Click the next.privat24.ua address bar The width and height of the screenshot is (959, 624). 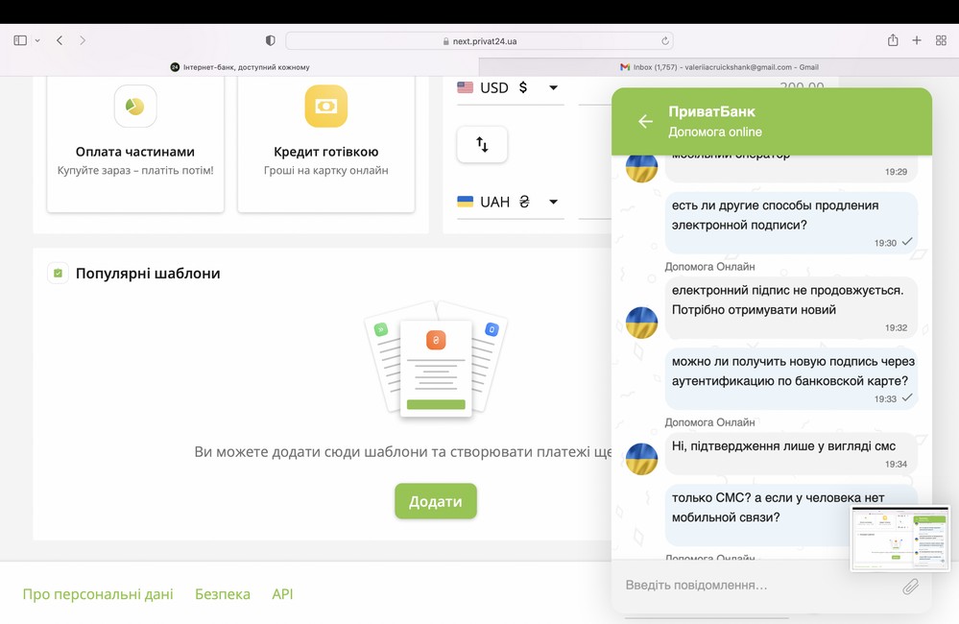tap(480, 41)
